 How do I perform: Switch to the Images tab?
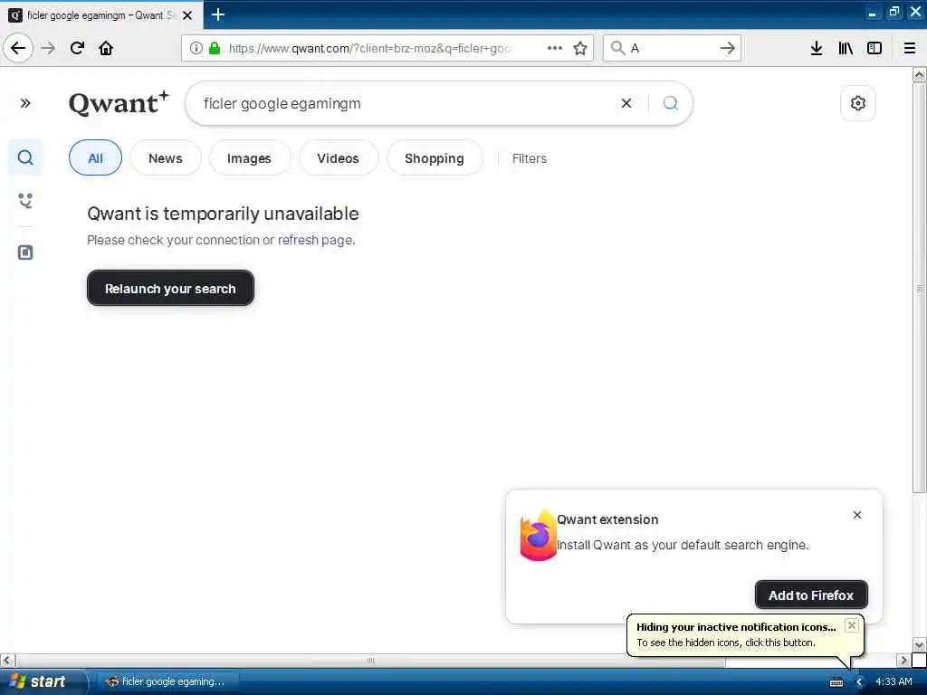249,157
